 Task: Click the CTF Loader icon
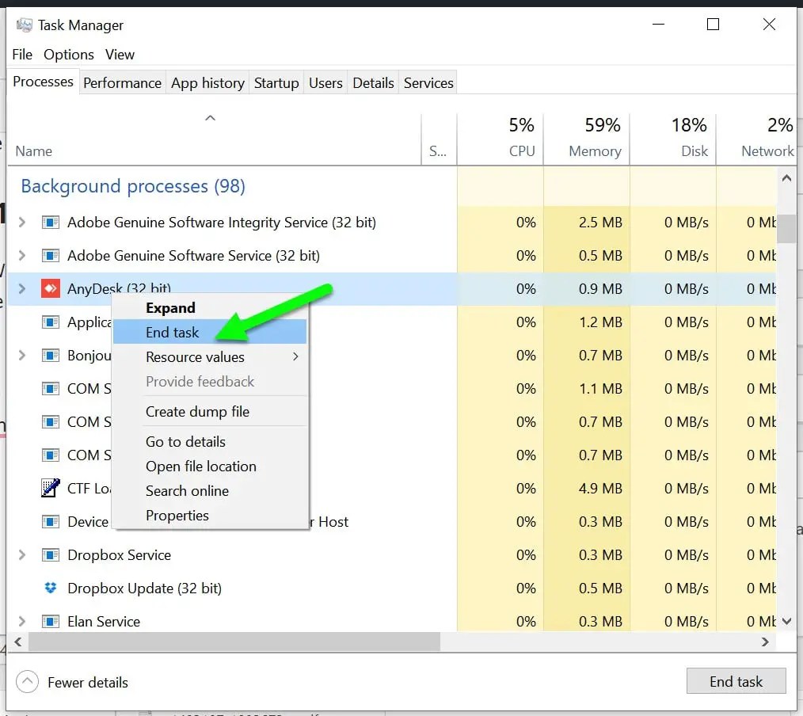coord(51,488)
